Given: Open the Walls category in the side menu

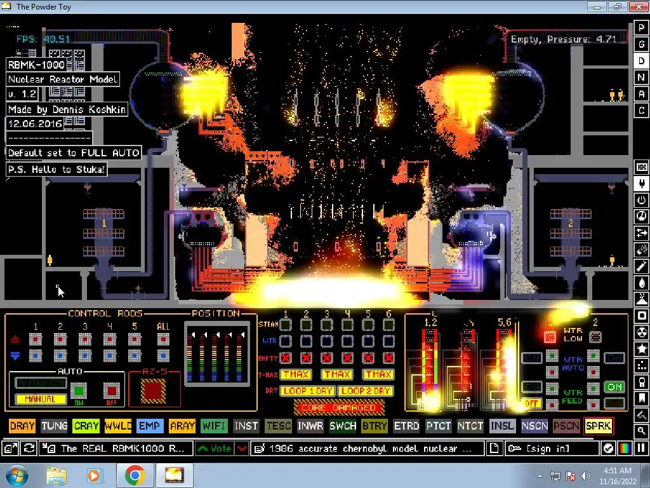Looking at the screenshot, I should click(x=641, y=167).
